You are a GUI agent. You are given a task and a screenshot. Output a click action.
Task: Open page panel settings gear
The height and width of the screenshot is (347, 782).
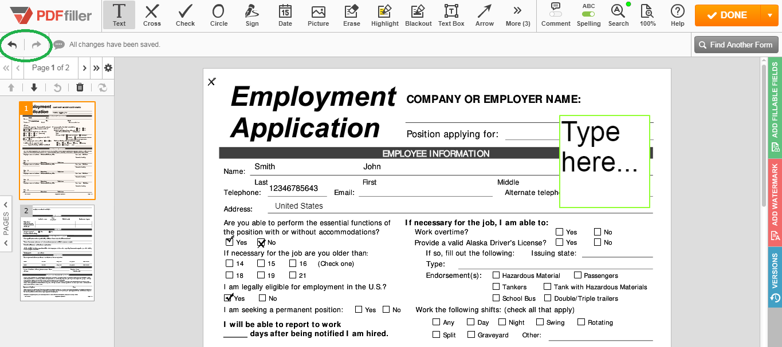108,68
